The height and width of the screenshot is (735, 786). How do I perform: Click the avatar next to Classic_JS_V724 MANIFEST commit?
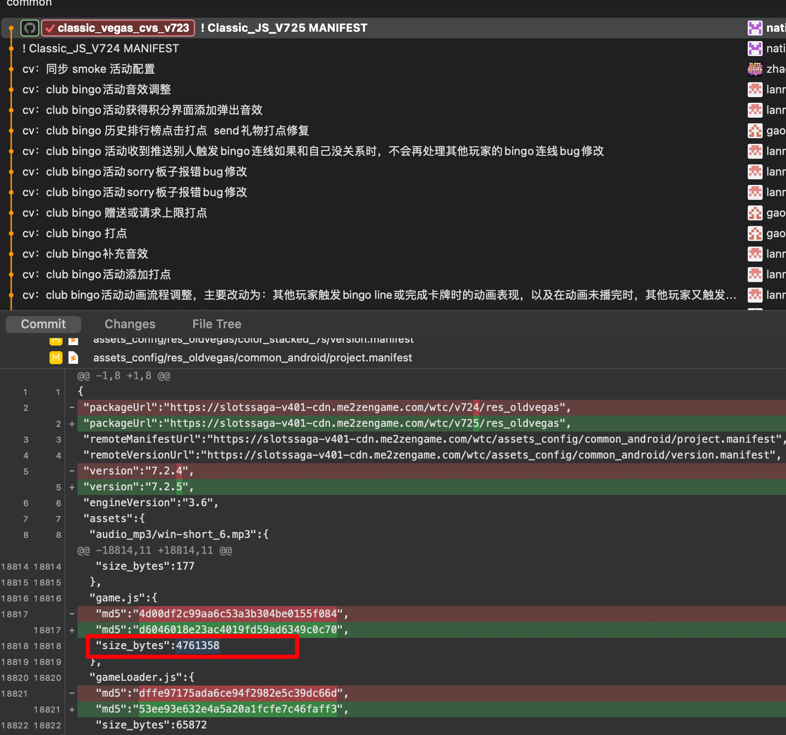[x=755, y=49]
